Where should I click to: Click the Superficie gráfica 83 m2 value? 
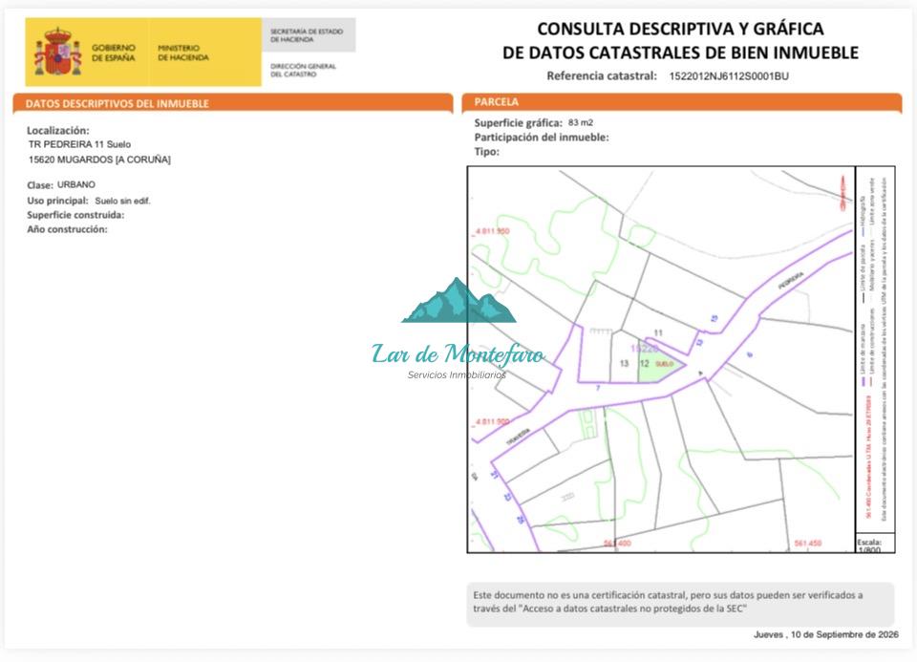(x=580, y=122)
